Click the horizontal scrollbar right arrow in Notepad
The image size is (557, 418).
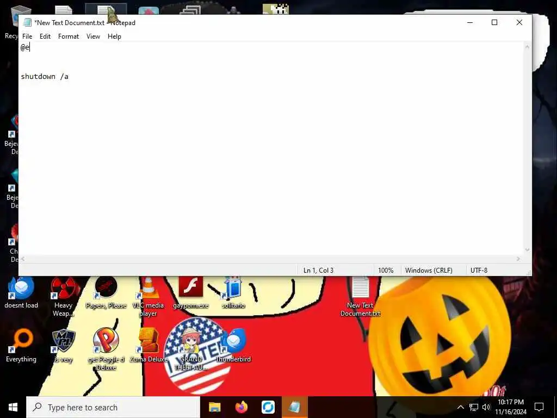click(518, 259)
